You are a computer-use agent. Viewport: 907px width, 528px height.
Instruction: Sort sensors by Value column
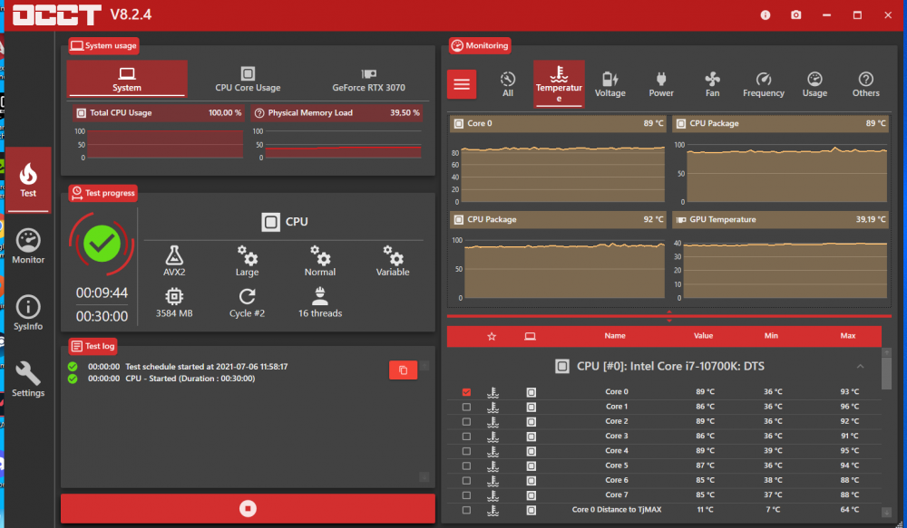704,336
